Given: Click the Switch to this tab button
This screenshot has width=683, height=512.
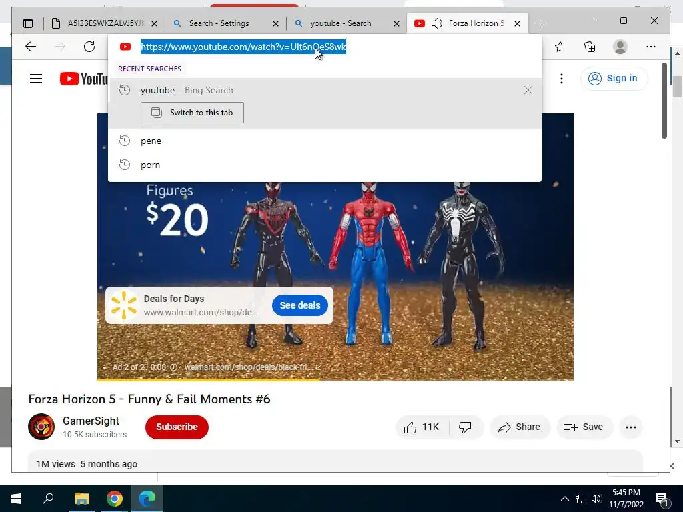Looking at the screenshot, I should 192,113.
